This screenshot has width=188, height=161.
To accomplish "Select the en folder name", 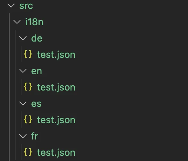I will coord(37,71).
